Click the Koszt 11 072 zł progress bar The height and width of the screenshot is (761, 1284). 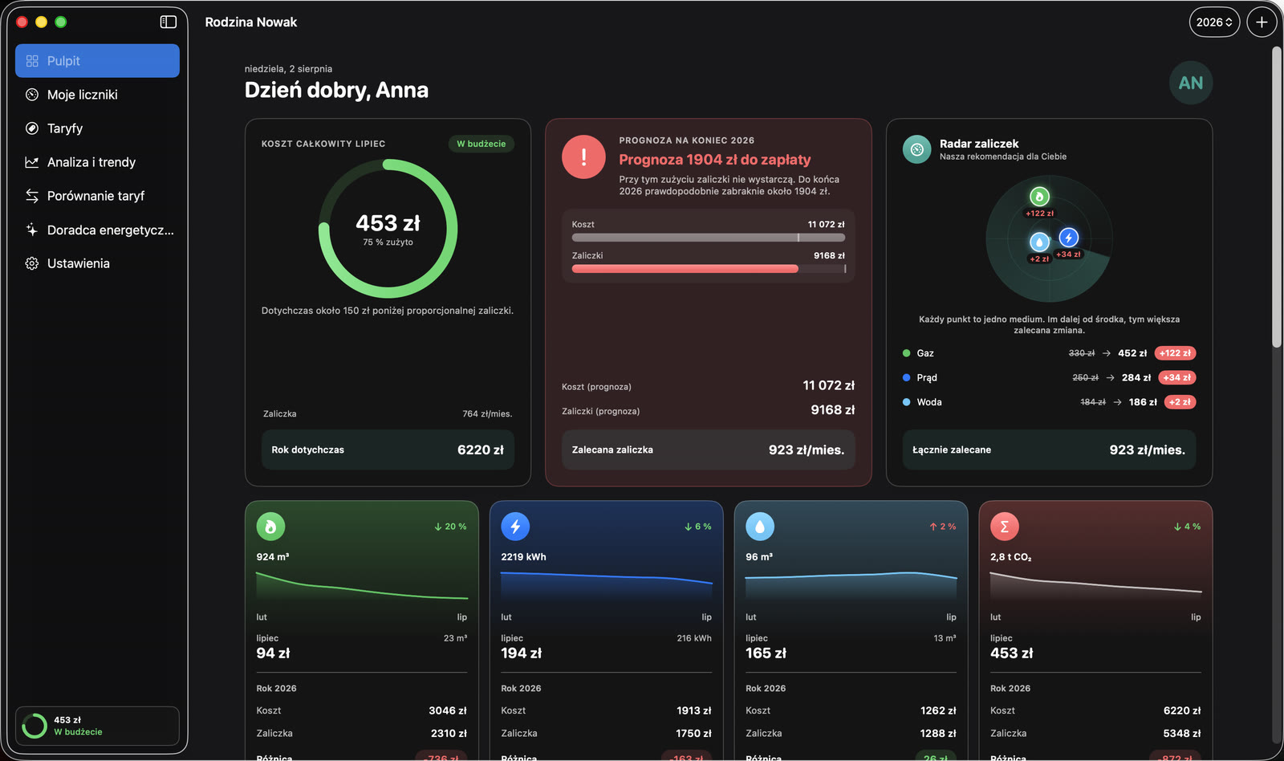[x=709, y=238]
